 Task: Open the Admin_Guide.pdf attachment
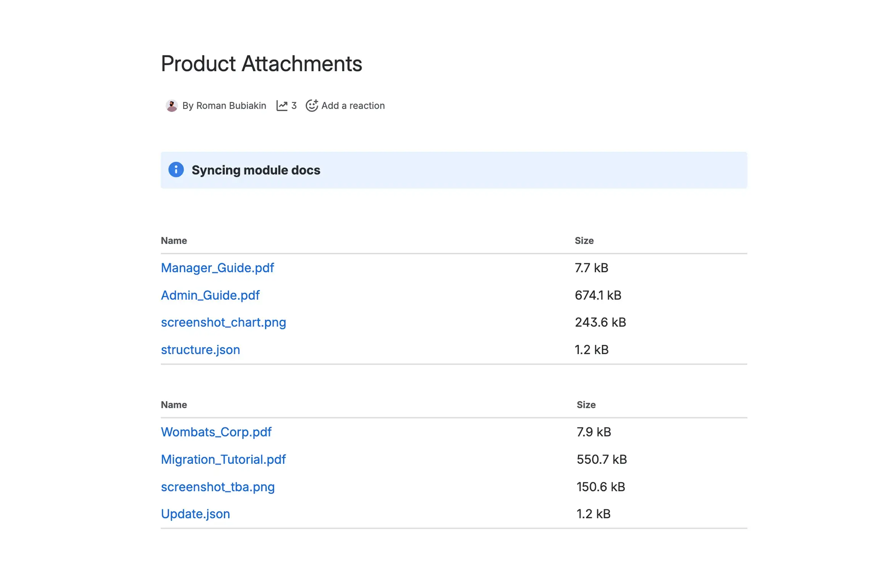[x=210, y=295]
